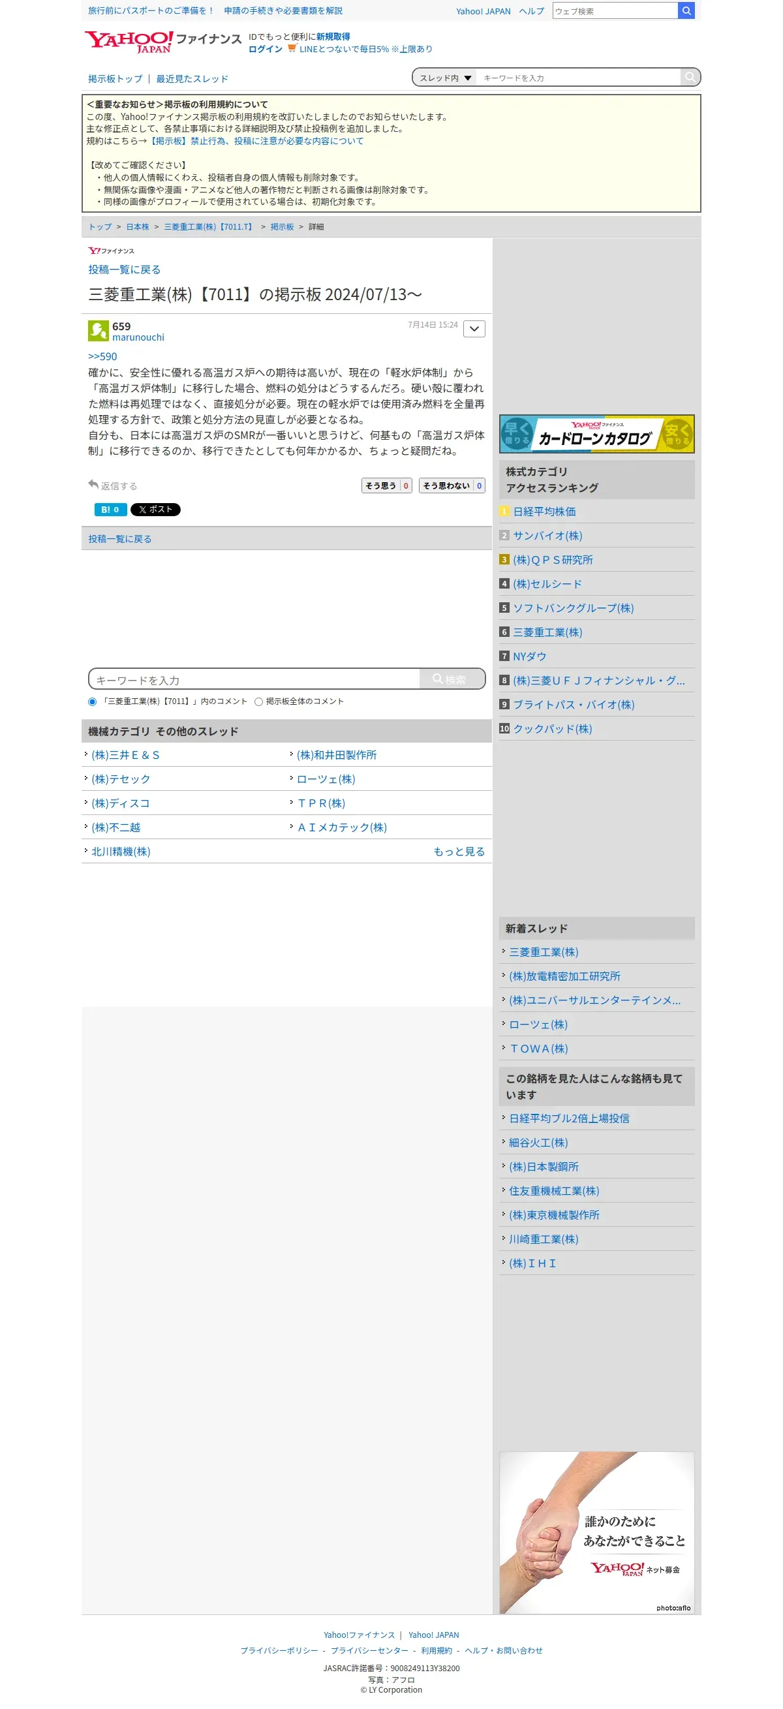Click the X ポスト share button

(x=155, y=510)
